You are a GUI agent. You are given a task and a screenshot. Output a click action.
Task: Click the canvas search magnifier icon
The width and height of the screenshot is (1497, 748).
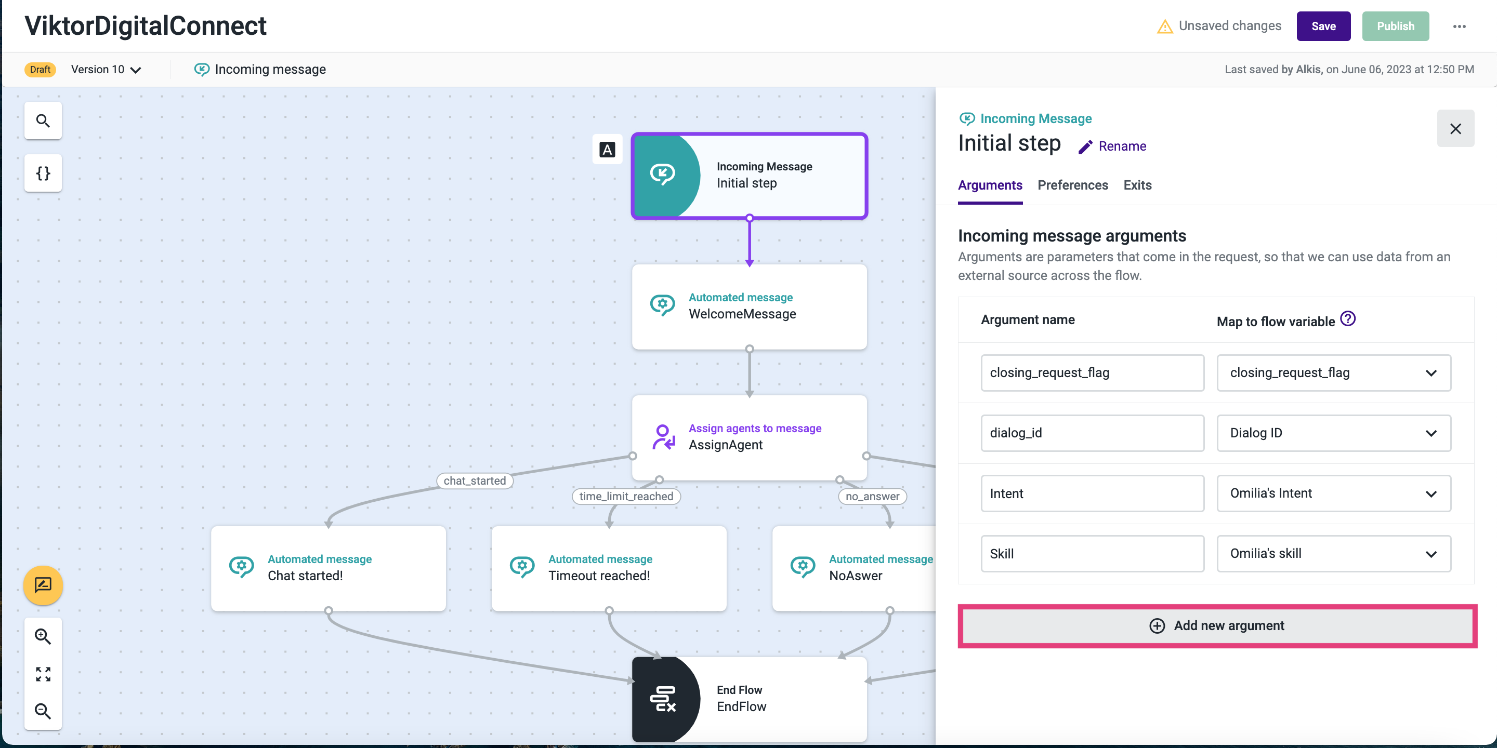(43, 121)
